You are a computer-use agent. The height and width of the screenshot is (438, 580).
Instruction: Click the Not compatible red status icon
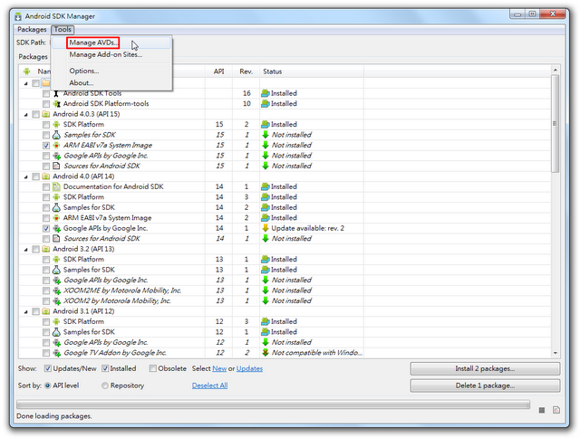coord(266,353)
